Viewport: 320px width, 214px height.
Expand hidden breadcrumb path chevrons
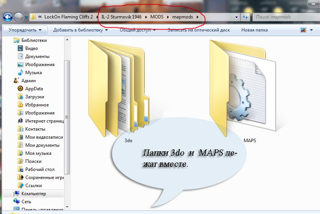(x=40, y=17)
